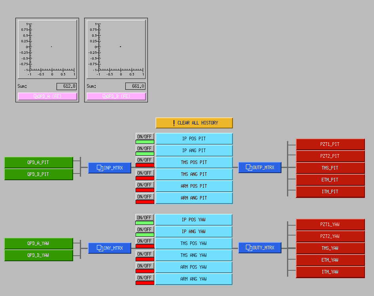The width and height of the screenshot is (374, 296).
Task: Open the OUTP_MTRX output matrix screen
Action: (260, 168)
